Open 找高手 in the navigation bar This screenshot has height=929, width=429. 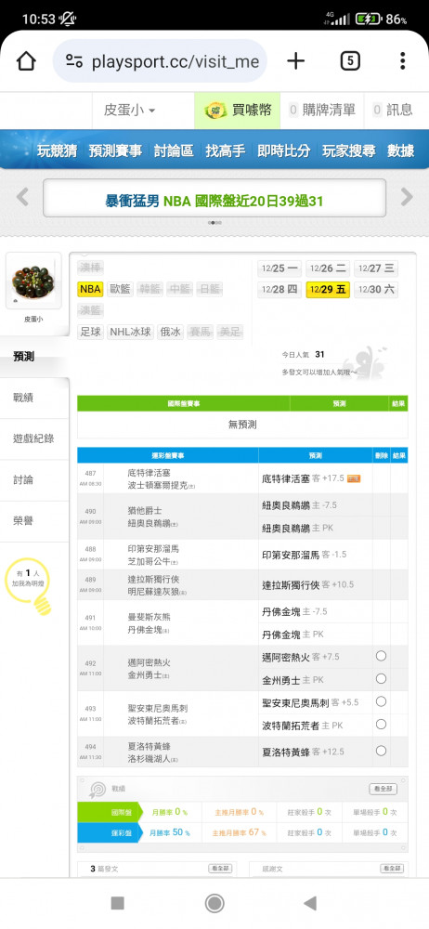[225, 150]
